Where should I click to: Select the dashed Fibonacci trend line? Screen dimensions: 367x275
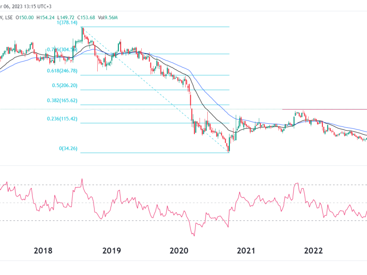[x=156, y=90]
